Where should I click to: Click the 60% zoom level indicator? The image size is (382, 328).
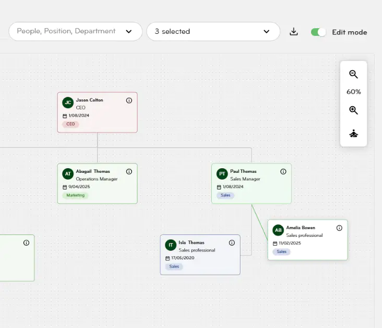point(353,92)
